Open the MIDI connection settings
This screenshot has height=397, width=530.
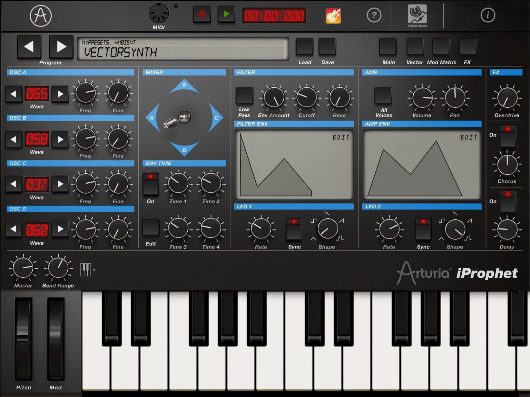click(158, 14)
